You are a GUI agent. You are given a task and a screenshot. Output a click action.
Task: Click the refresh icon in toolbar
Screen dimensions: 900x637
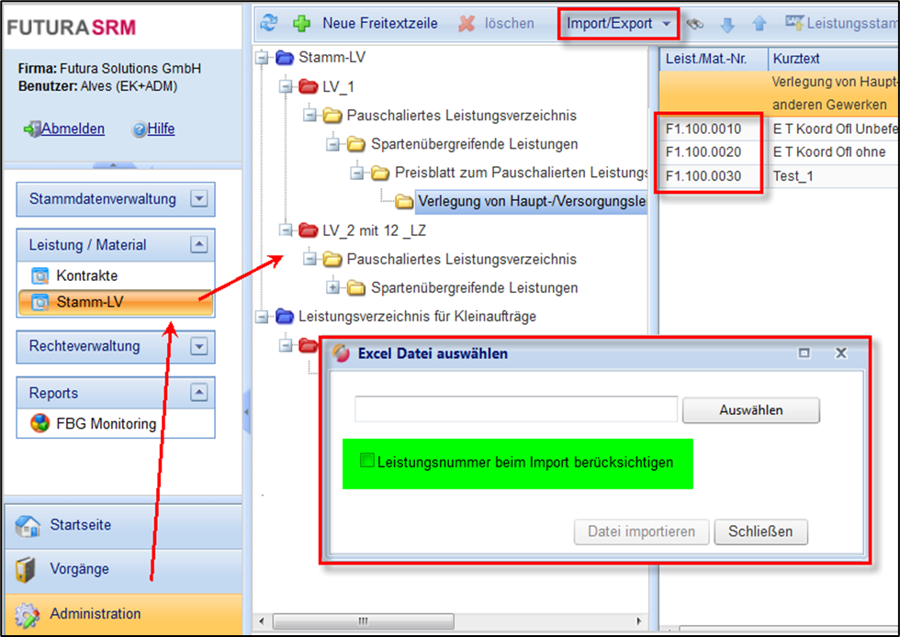point(268,23)
